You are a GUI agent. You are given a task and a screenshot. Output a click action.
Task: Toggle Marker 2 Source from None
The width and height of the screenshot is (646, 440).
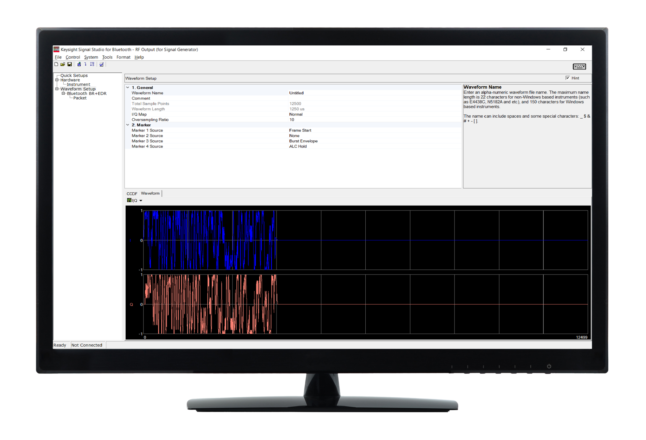tap(294, 135)
